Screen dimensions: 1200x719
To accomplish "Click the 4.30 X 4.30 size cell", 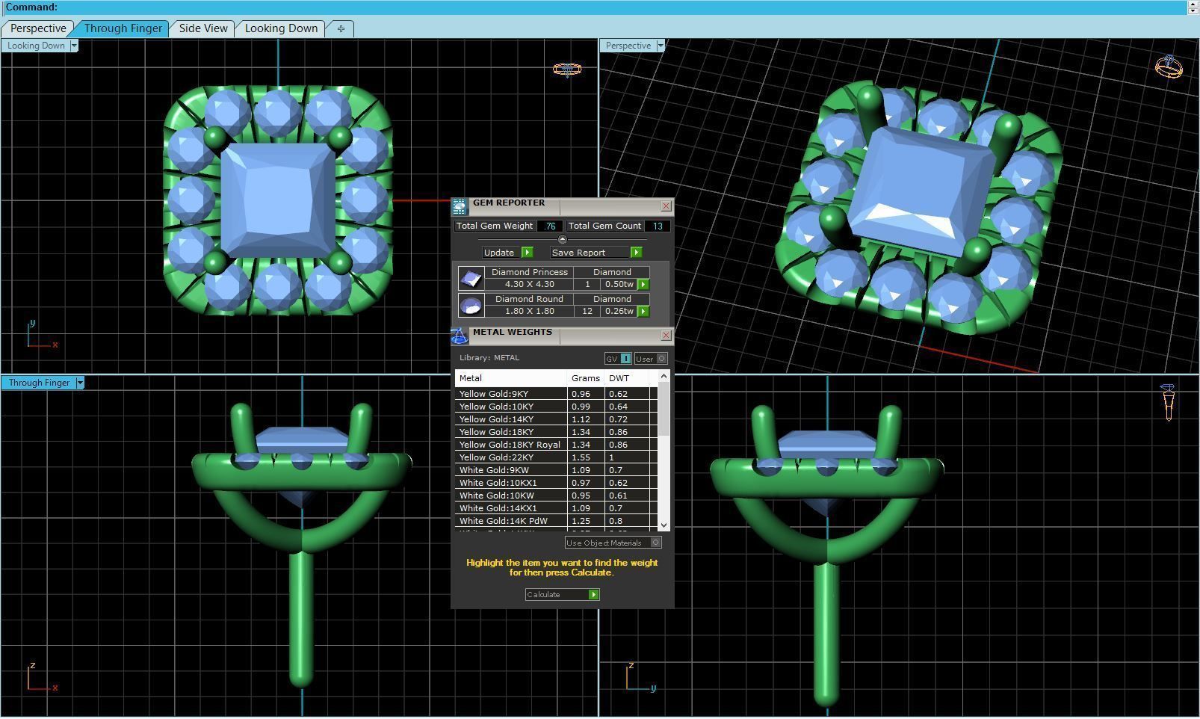I will point(529,285).
